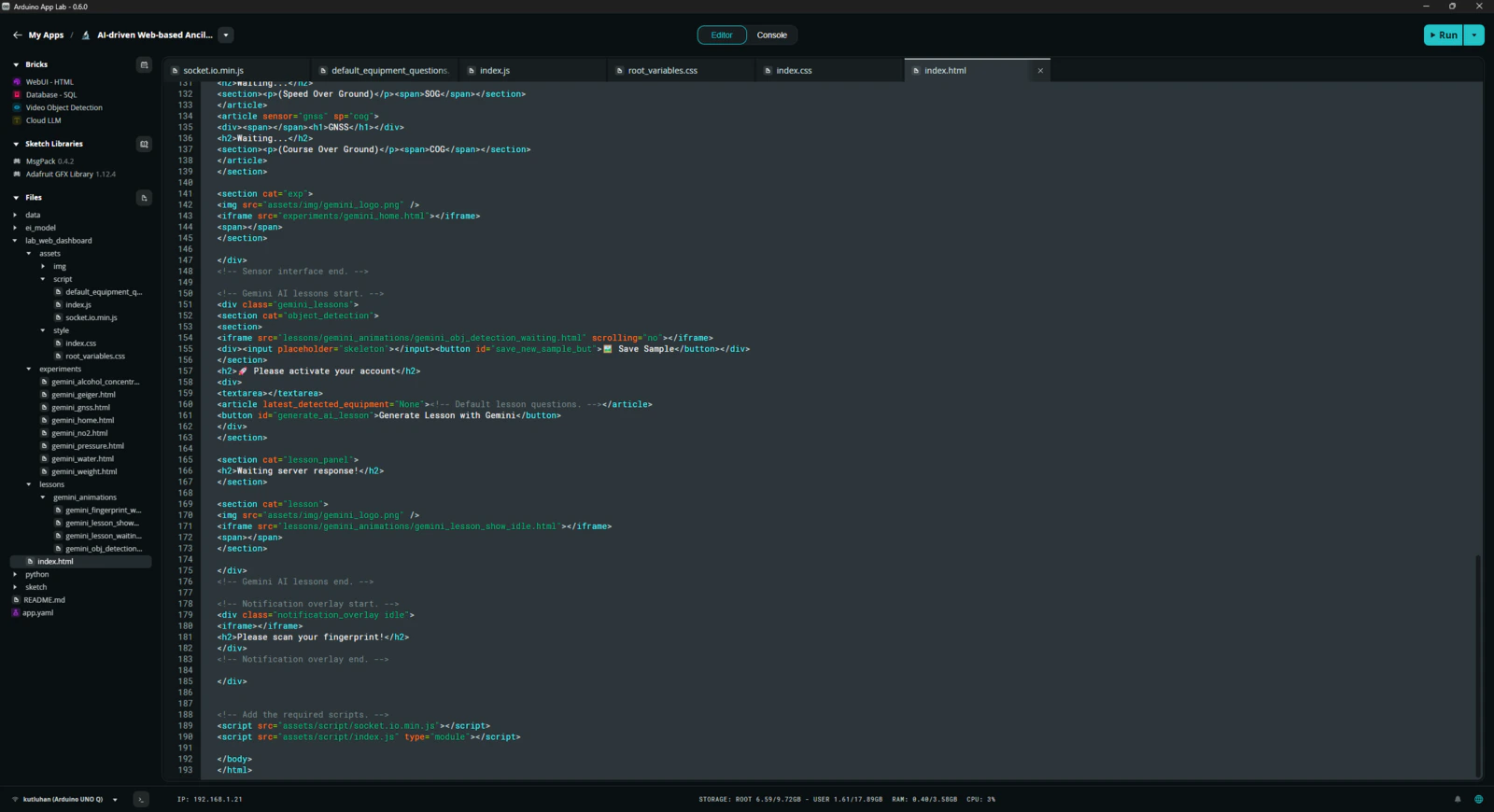Place cursor on code line 189
Image resolution: width=1494 pixels, height=812 pixels.
click(x=354, y=726)
